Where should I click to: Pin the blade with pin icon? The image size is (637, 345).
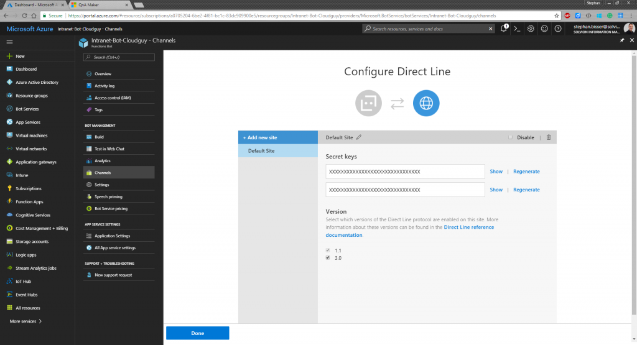(x=622, y=40)
